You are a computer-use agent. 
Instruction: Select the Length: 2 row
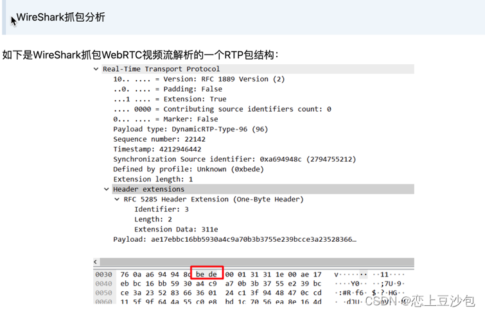click(153, 219)
